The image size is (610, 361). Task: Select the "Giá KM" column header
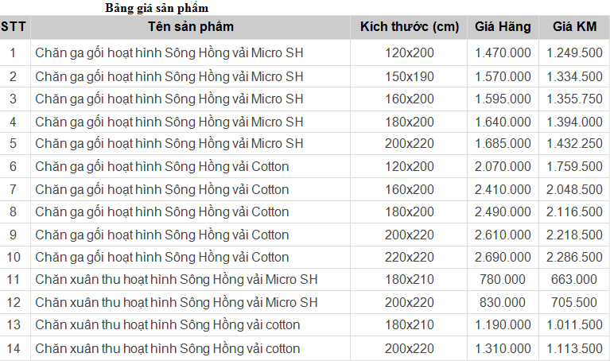point(574,27)
